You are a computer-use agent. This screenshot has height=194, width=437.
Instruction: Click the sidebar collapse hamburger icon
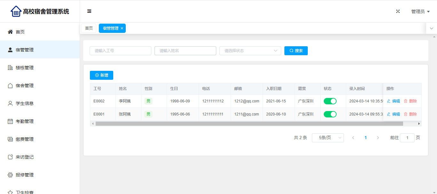click(89, 11)
